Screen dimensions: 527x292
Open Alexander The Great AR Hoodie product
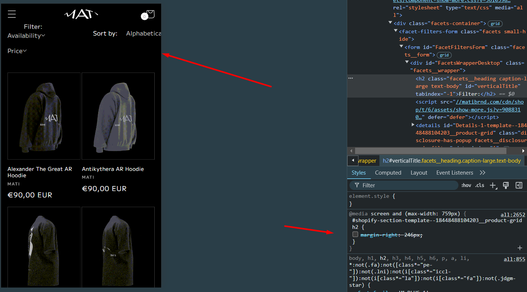point(40,172)
